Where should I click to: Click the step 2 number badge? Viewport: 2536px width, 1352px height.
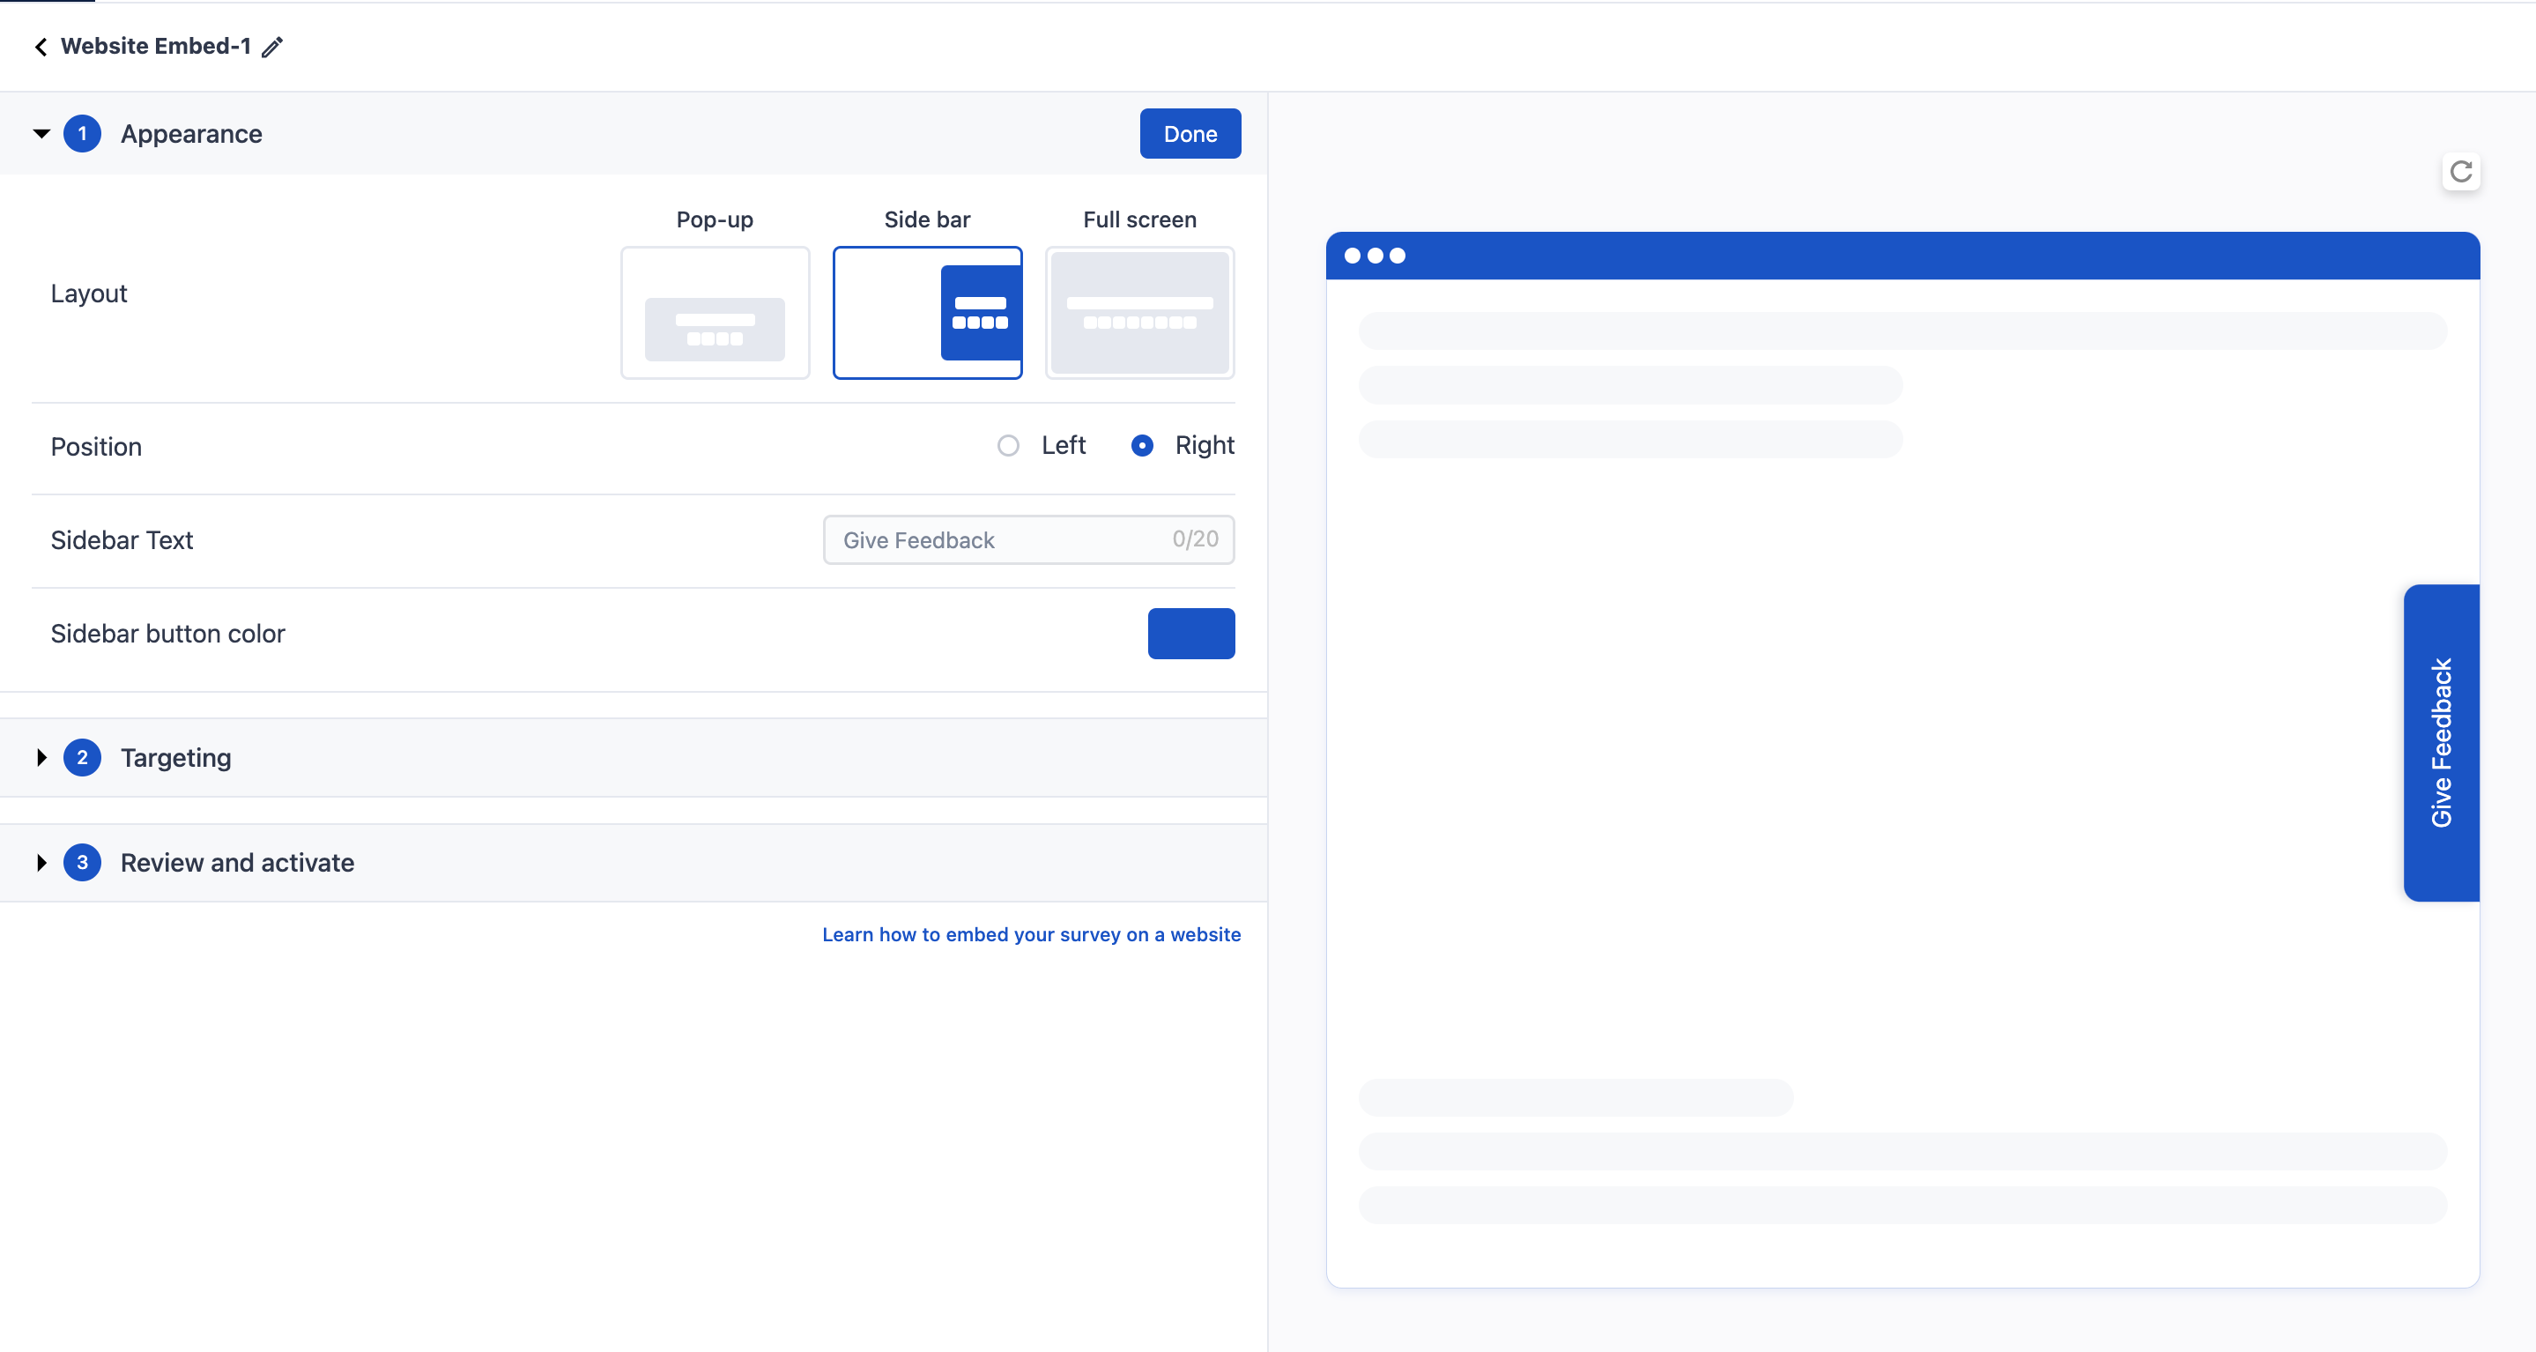coord(83,757)
